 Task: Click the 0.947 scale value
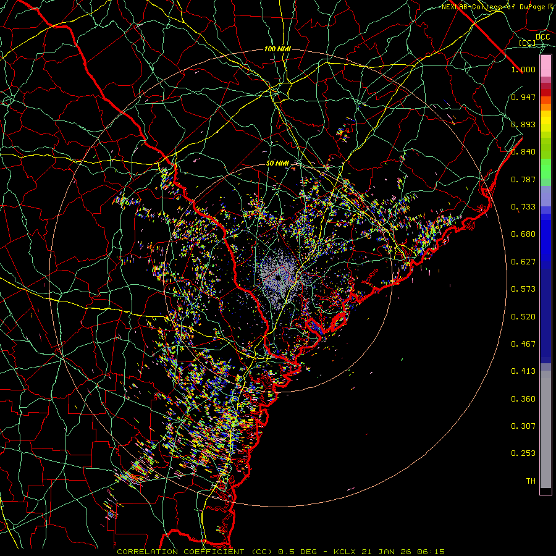point(523,97)
